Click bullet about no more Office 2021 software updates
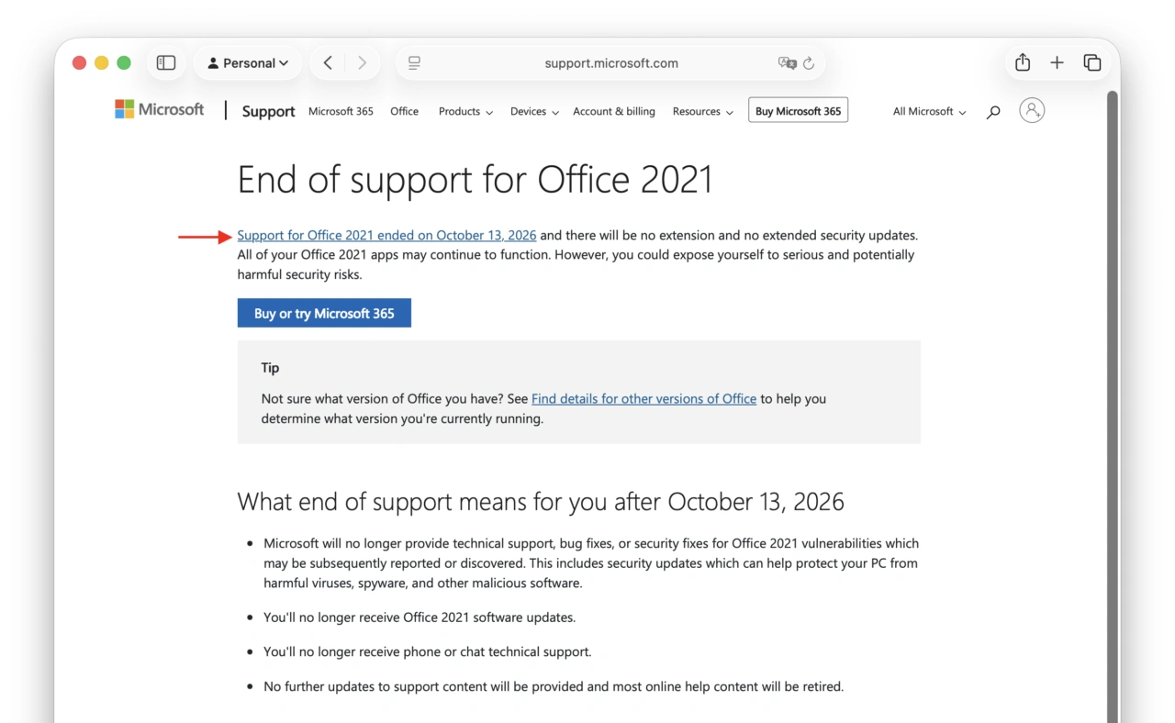This screenshot has height=723, width=1175. (x=420, y=617)
